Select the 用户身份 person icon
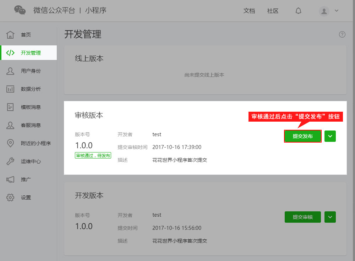The width and height of the screenshot is (355, 261). (x=10, y=71)
